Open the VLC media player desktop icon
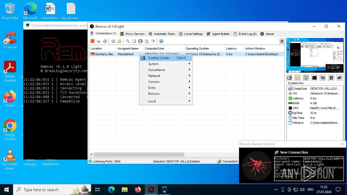This screenshot has height=195, width=347. click(x=10, y=159)
